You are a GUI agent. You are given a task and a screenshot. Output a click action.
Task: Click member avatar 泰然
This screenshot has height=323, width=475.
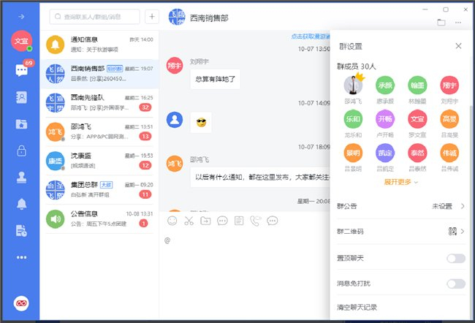(x=417, y=153)
